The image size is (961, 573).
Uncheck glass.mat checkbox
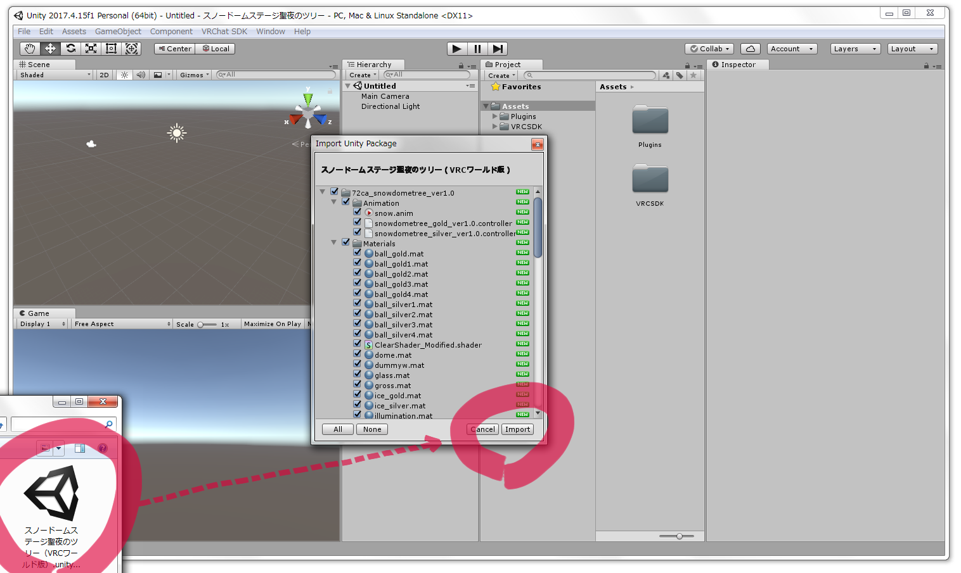tap(358, 374)
